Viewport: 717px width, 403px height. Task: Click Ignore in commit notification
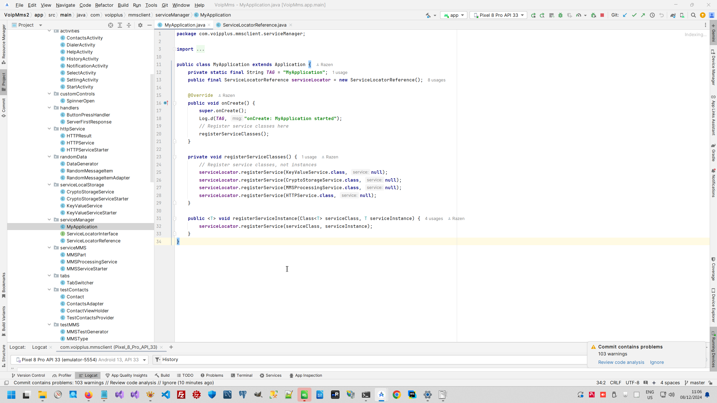(x=657, y=362)
